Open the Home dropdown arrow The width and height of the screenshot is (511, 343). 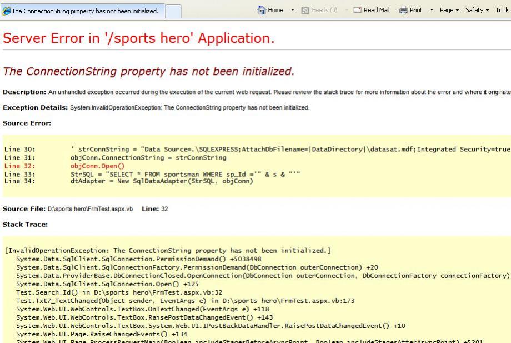coord(292,10)
